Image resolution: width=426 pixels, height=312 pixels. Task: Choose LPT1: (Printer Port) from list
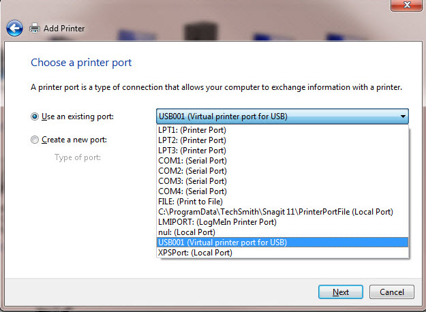click(283, 130)
